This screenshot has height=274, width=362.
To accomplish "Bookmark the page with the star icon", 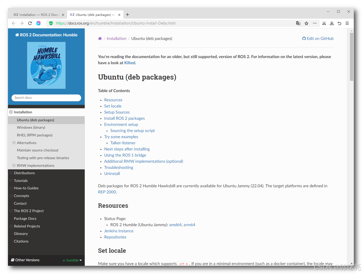I will point(306,23).
